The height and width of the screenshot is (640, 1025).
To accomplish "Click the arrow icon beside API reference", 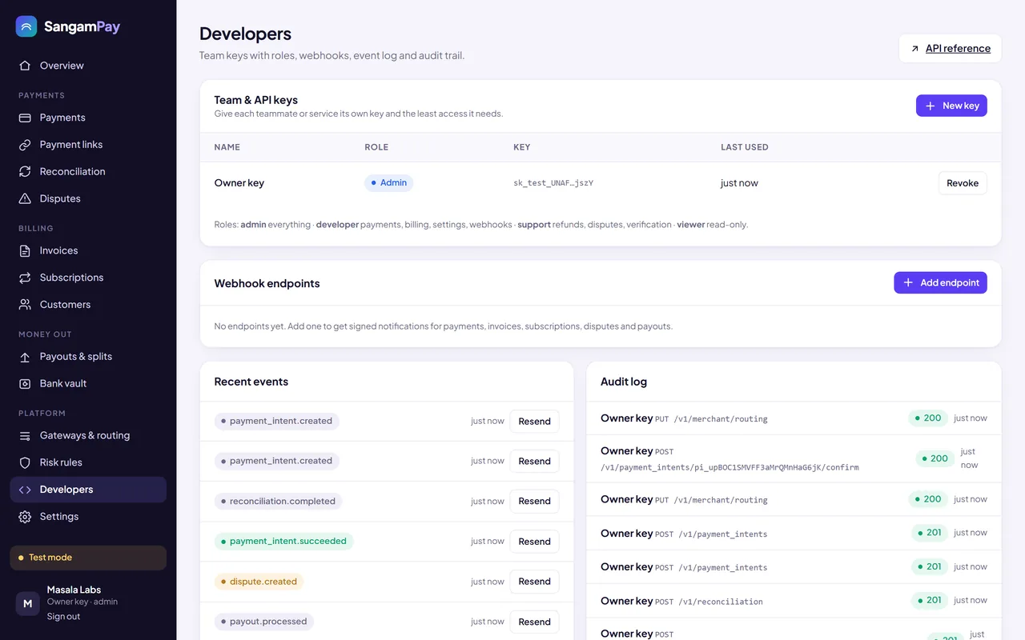I will click(x=914, y=49).
